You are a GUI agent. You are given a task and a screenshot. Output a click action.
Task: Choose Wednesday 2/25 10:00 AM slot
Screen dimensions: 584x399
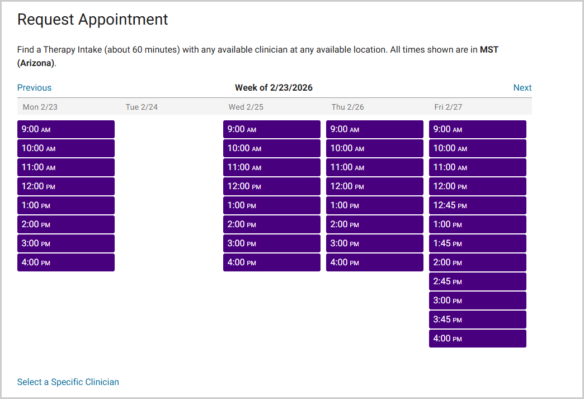coord(272,148)
